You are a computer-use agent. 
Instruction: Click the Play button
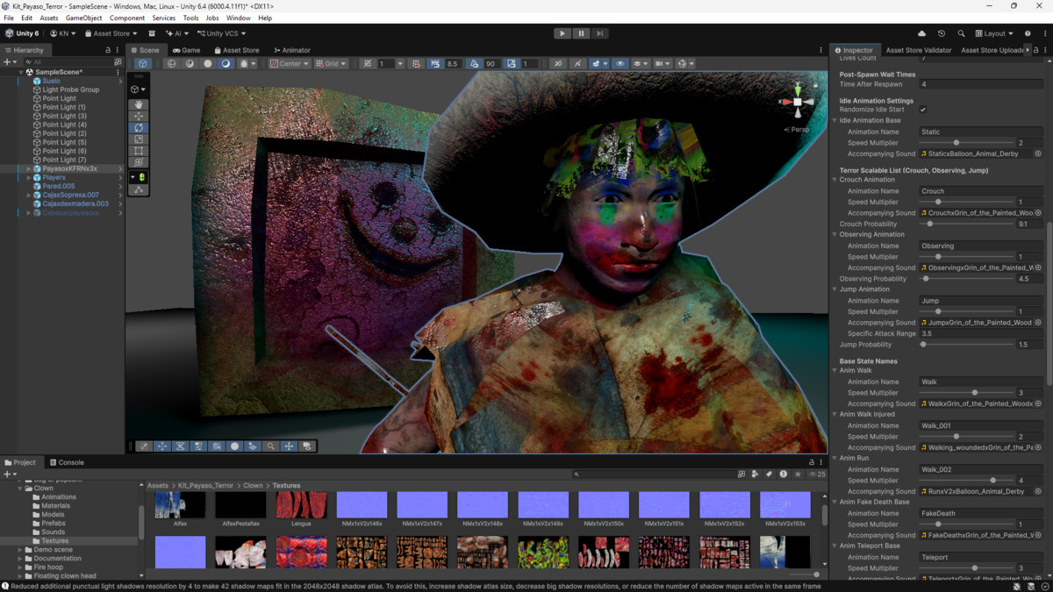coord(562,33)
